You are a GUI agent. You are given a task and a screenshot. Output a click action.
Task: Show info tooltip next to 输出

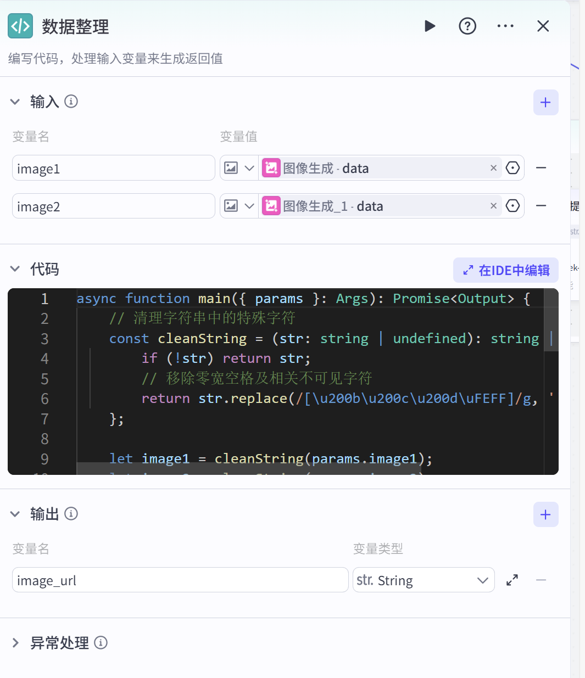pyautogui.click(x=71, y=513)
